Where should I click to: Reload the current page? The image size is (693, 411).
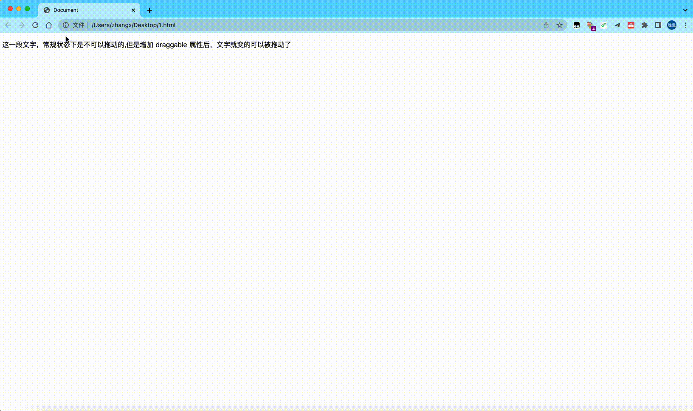35,25
